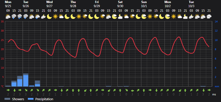Click the '°C' axis unit label

coord(2,86)
